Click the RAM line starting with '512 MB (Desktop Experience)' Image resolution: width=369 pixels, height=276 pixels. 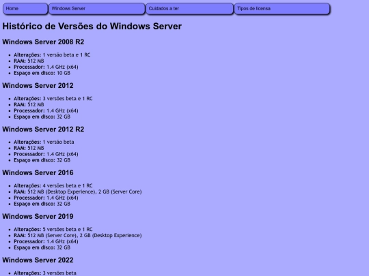point(78,191)
